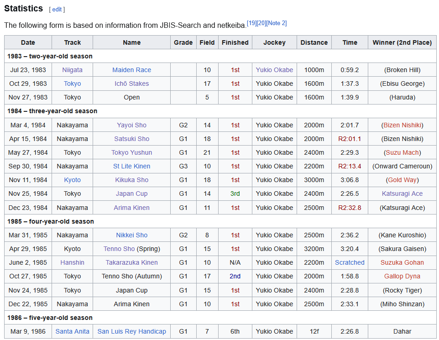Open the St Lite Kinen link

point(131,167)
